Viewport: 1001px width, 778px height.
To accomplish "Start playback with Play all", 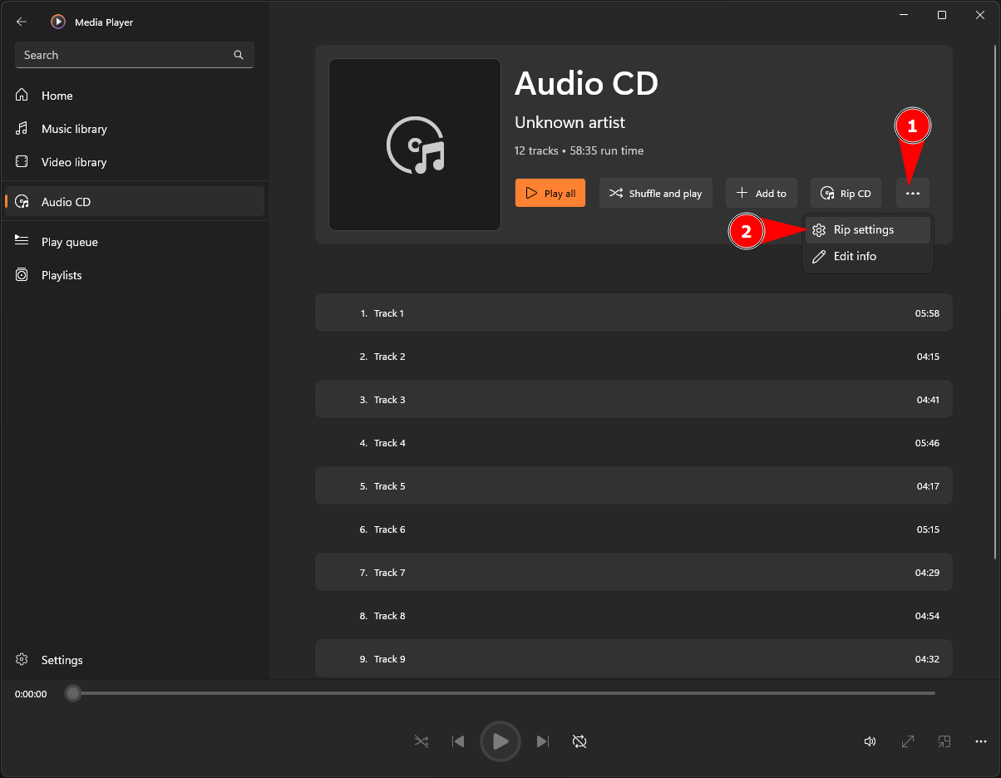I will 550,194.
